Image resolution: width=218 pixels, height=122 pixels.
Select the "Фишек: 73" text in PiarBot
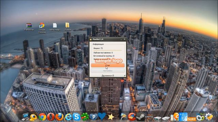point(98,48)
